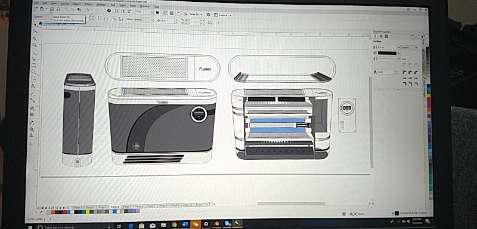Open the File menu
The width and height of the screenshot is (477, 229).
[36, 3]
